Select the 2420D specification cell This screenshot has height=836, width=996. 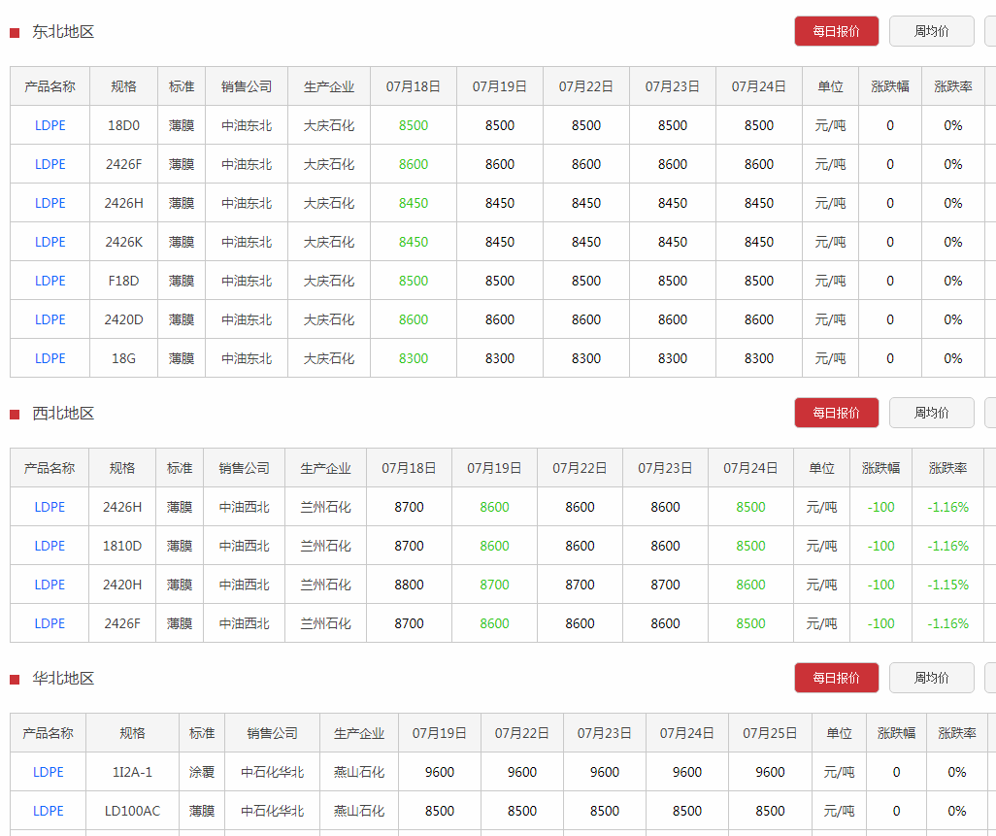[x=124, y=319]
